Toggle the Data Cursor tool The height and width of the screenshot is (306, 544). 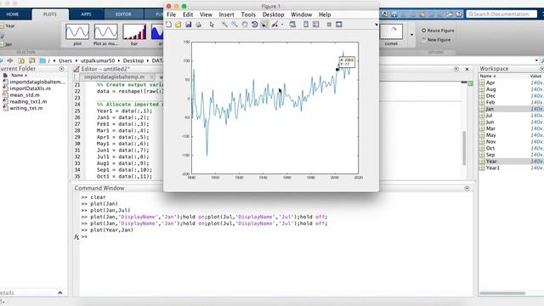coord(264,25)
